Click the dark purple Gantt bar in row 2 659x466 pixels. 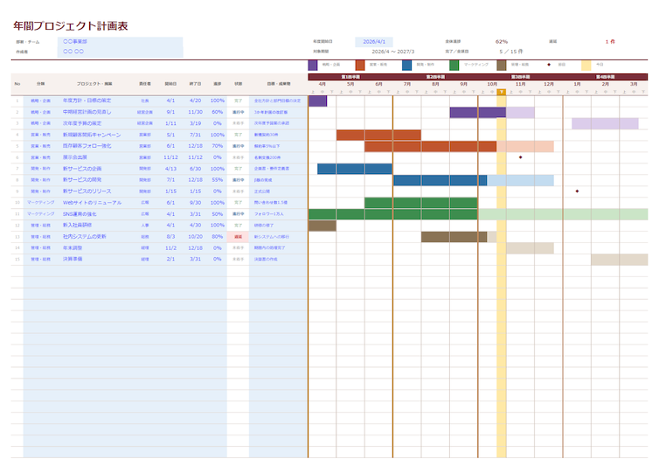point(478,112)
